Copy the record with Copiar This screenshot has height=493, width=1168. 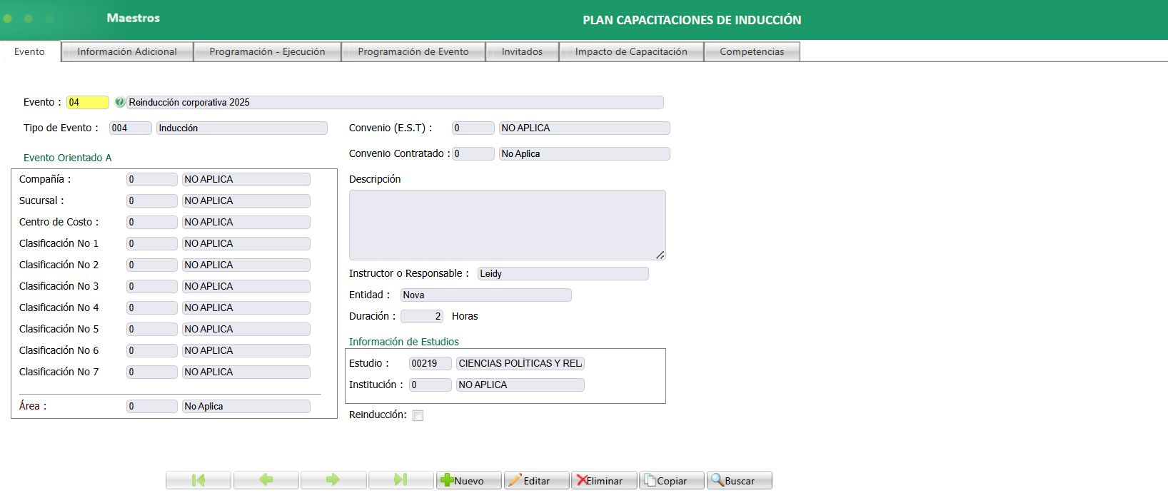[x=671, y=480]
